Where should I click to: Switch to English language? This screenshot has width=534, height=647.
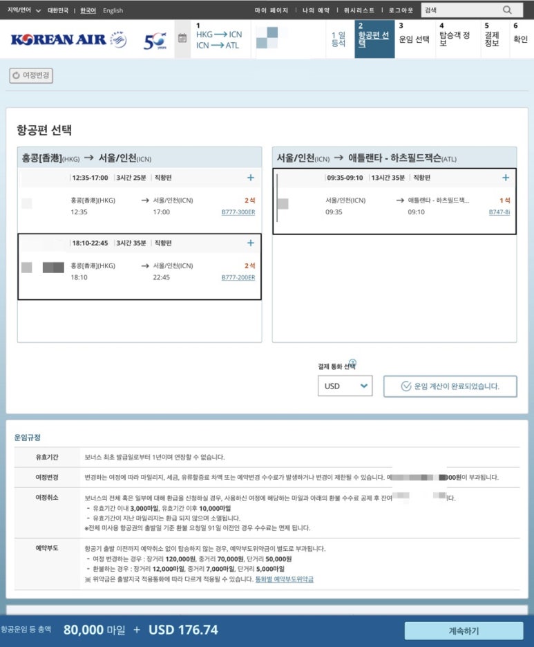pyautogui.click(x=113, y=10)
